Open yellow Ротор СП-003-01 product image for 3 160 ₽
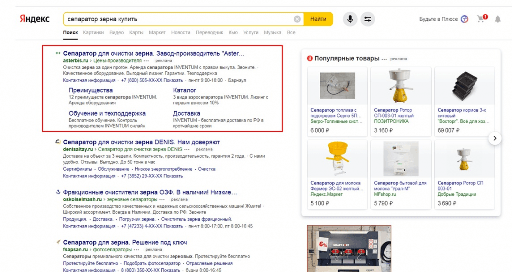Image resolution: width=512 pixels, height=272 pixels. 401,86
